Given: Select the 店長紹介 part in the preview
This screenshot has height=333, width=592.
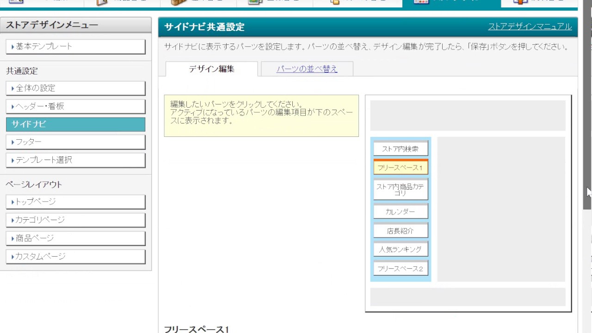Looking at the screenshot, I should tap(401, 230).
